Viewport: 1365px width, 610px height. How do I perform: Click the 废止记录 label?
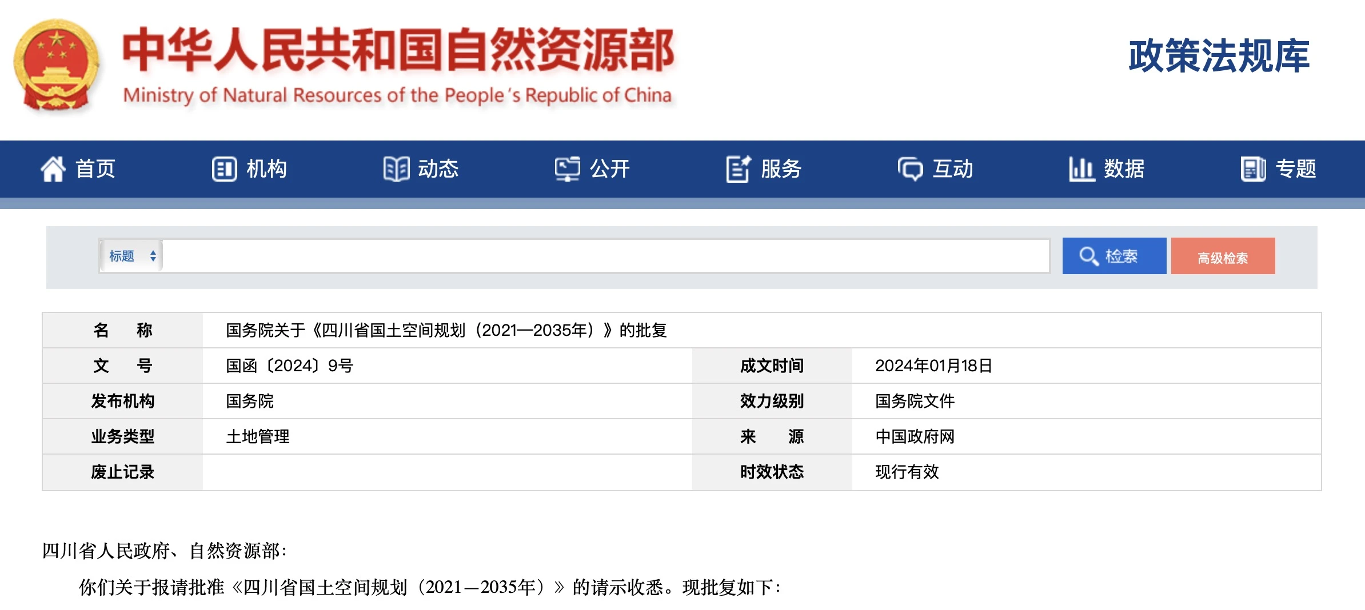(x=123, y=472)
